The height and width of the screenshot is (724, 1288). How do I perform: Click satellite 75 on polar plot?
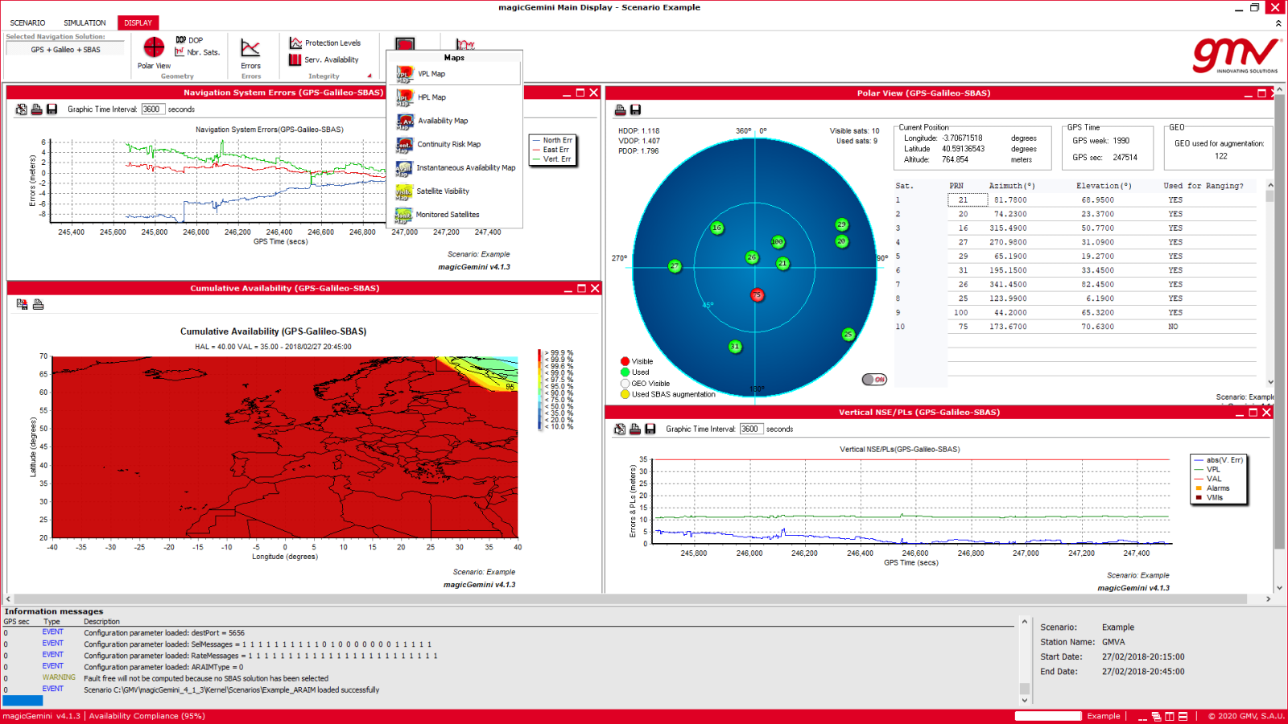click(x=757, y=295)
